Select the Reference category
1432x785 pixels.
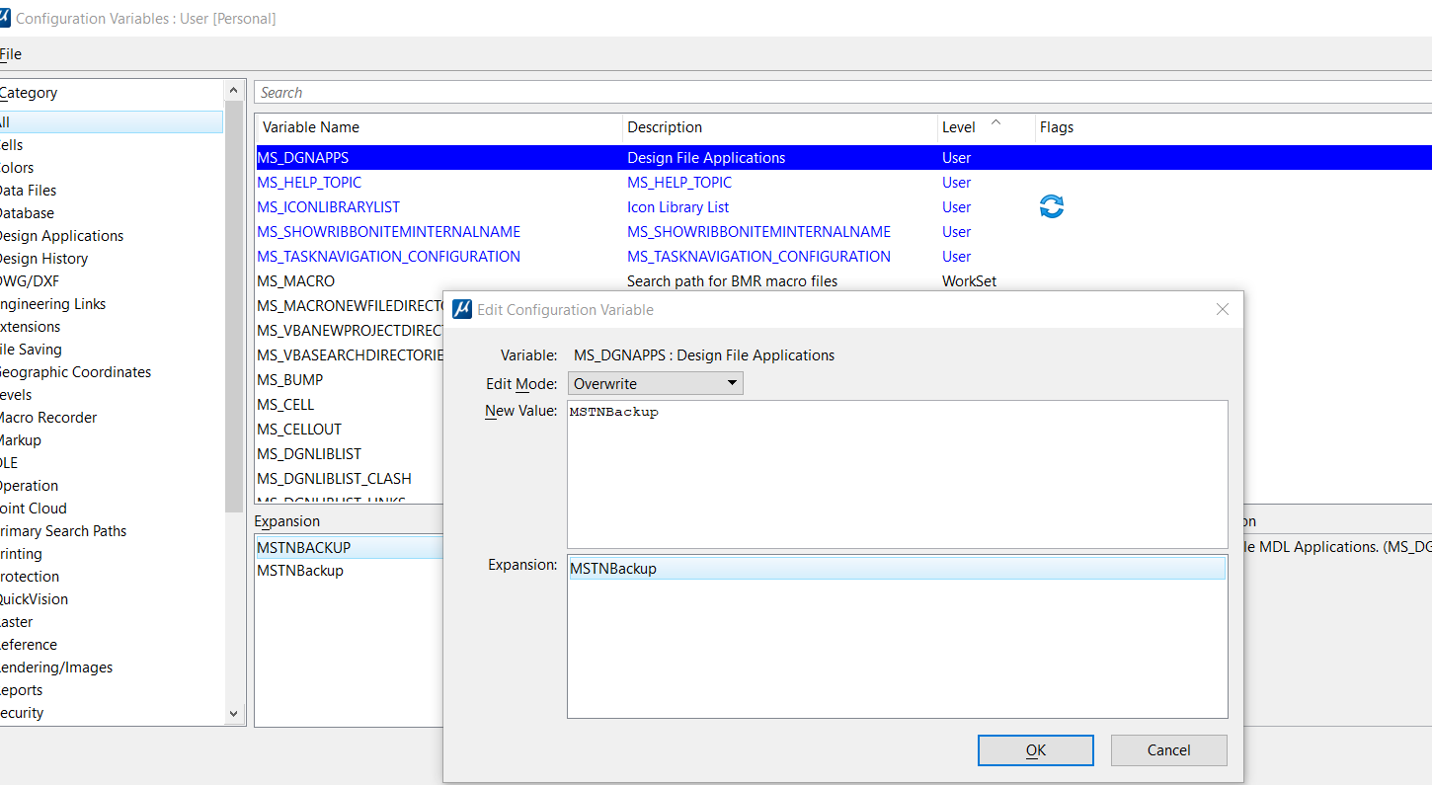[x=28, y=645]
